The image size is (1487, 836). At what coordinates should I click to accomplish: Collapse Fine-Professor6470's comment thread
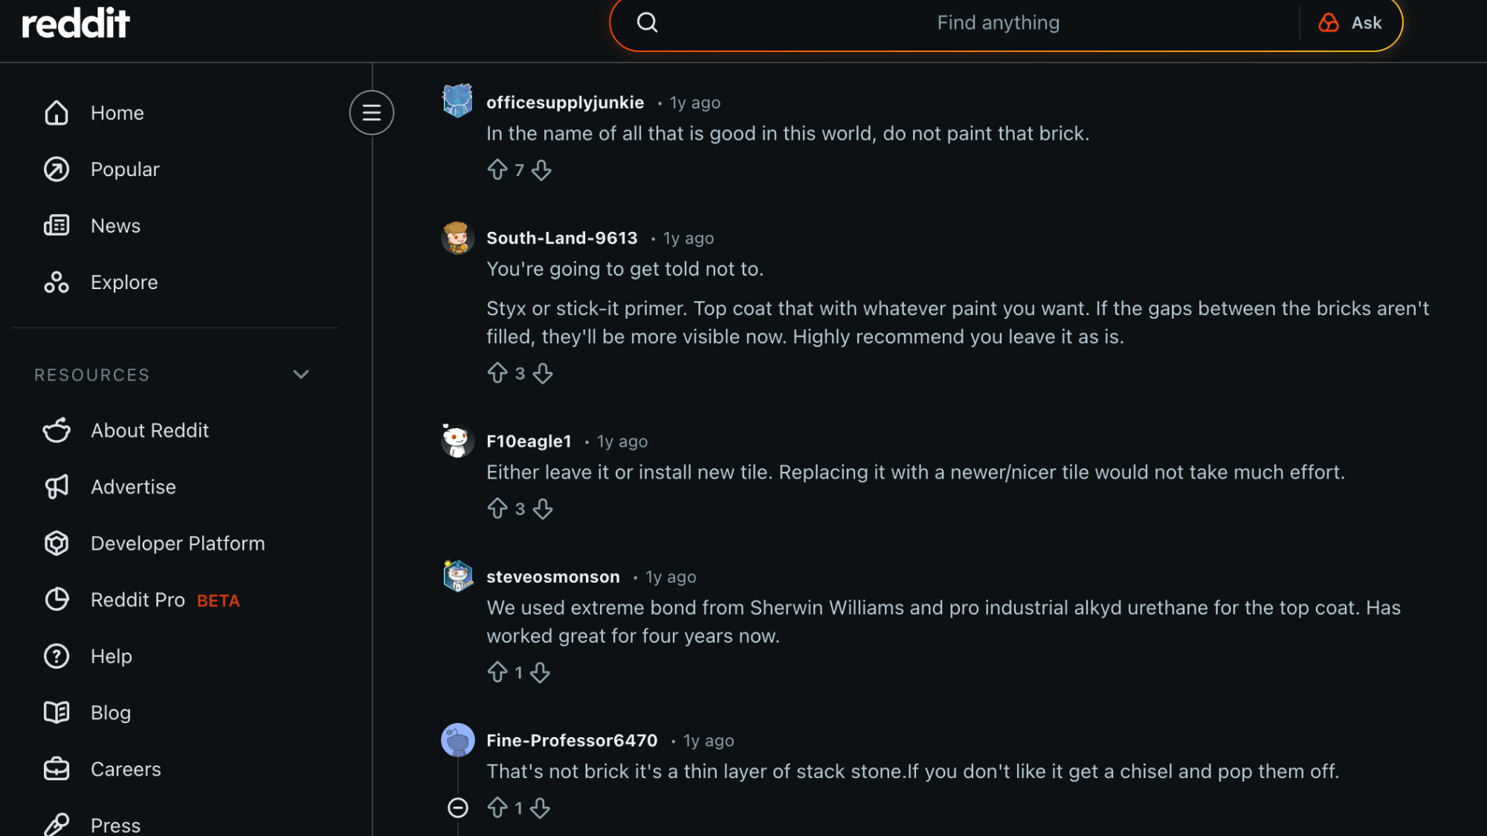tap(458, 808)
